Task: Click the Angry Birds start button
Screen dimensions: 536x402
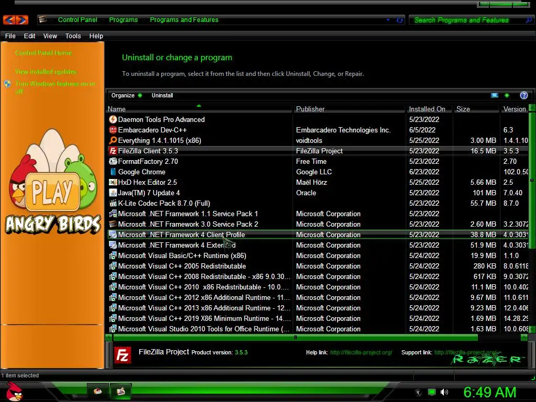Action: point(14,392)
